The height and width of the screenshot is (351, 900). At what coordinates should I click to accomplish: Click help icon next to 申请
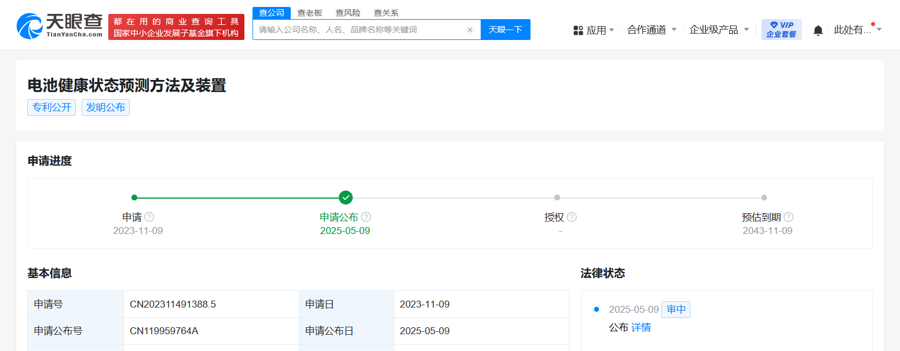point(149,217)
